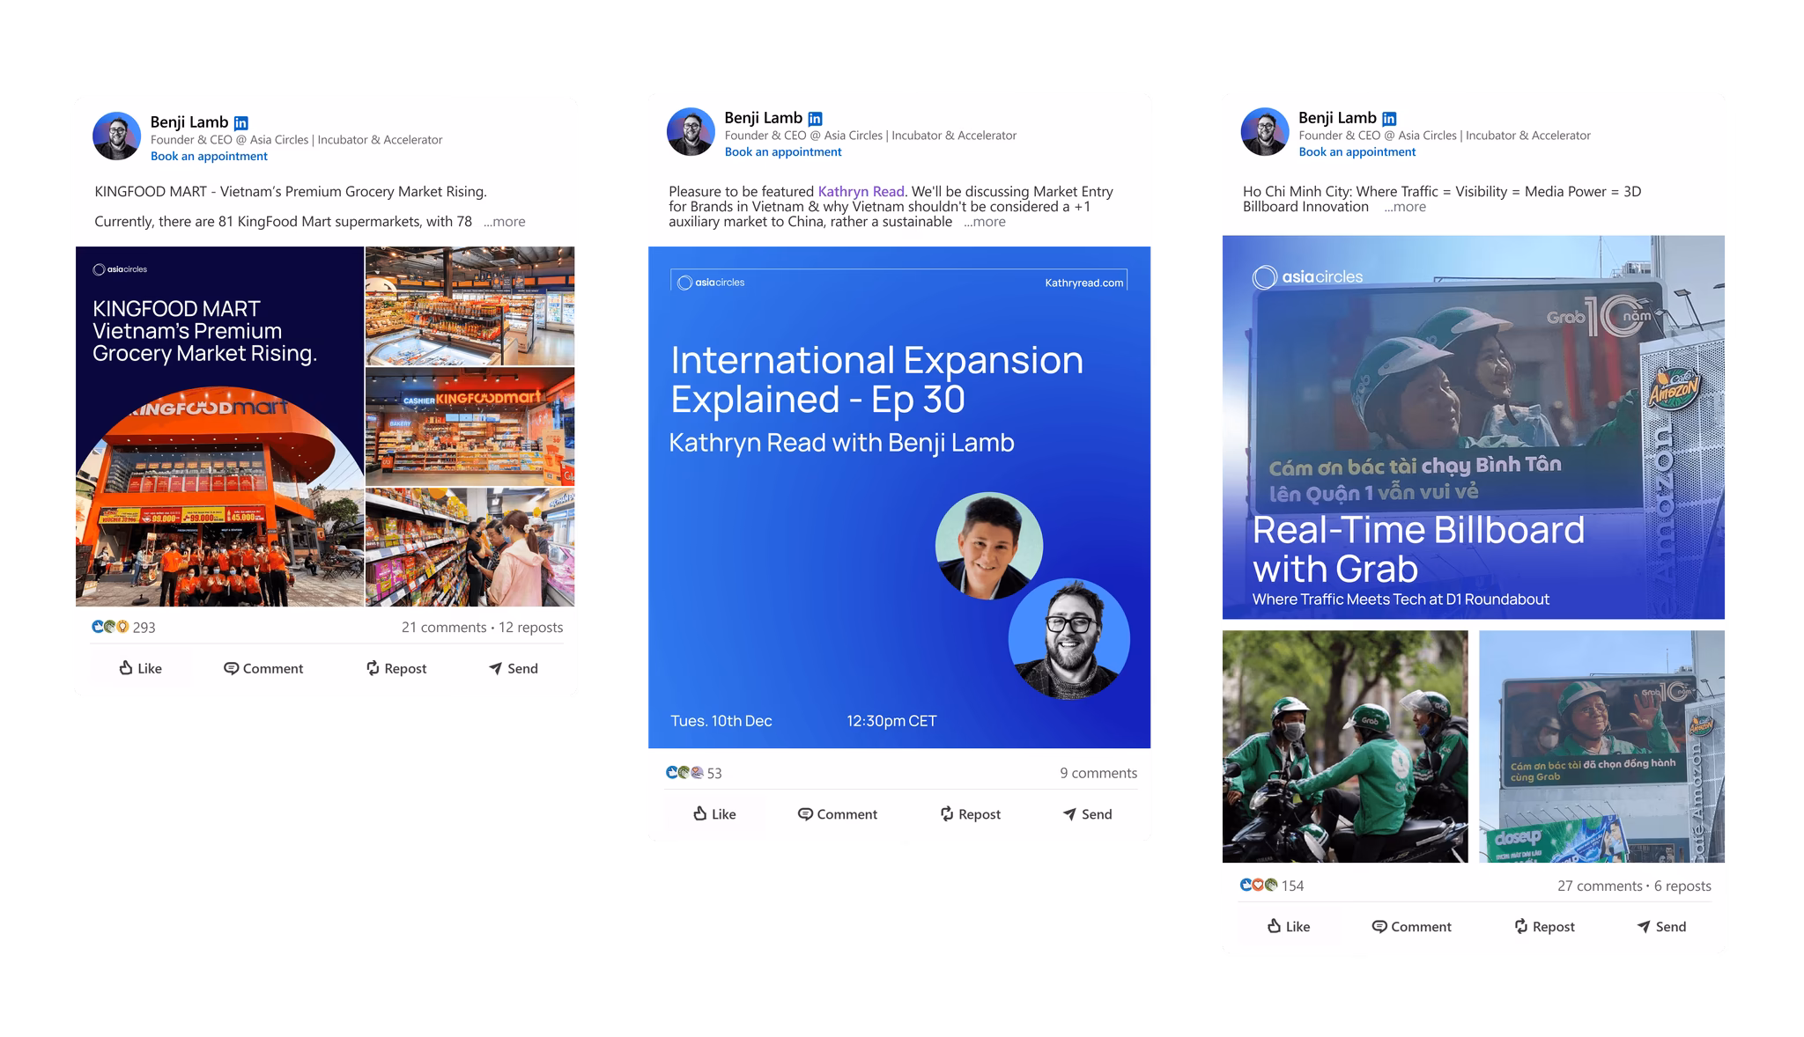
Task: Click the Kathryread.com text in the graphic
Action: [1084, 283]
